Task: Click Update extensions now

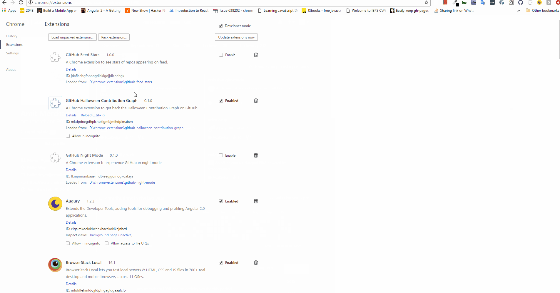Action: tap(236, 37)
